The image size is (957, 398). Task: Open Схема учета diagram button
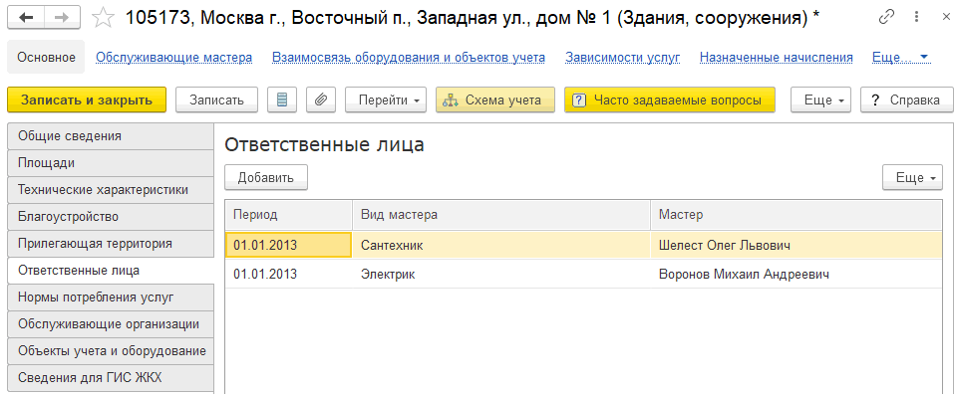click(x=495, y=99)
